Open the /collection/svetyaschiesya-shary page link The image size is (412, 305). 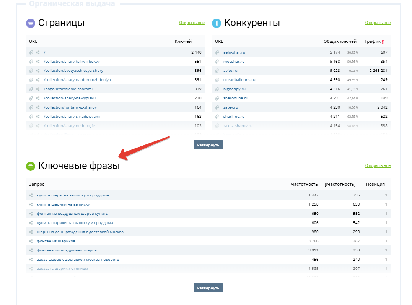pos(73,71)
